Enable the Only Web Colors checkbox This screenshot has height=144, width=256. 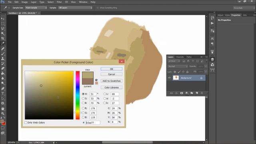[x=26, y=122]
